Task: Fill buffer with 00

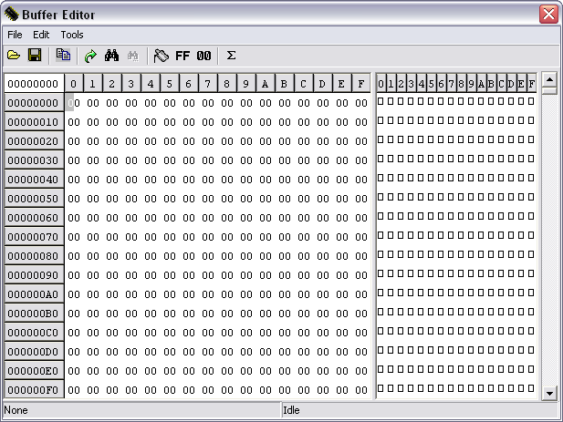Action: [x=203, y=56]
